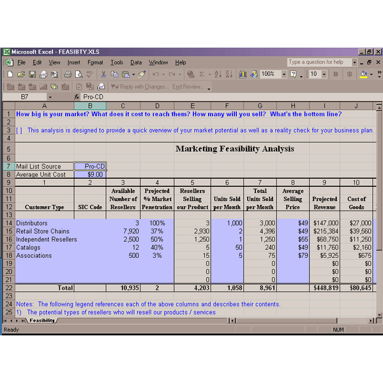Select column C header
The height and width of the screenshot is (383, 383).
(123, 106)
